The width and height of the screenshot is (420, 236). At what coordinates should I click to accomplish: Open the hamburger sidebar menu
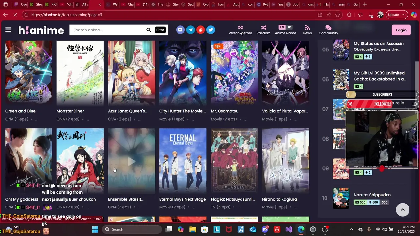pyautogui.click(x=8, y=30)
